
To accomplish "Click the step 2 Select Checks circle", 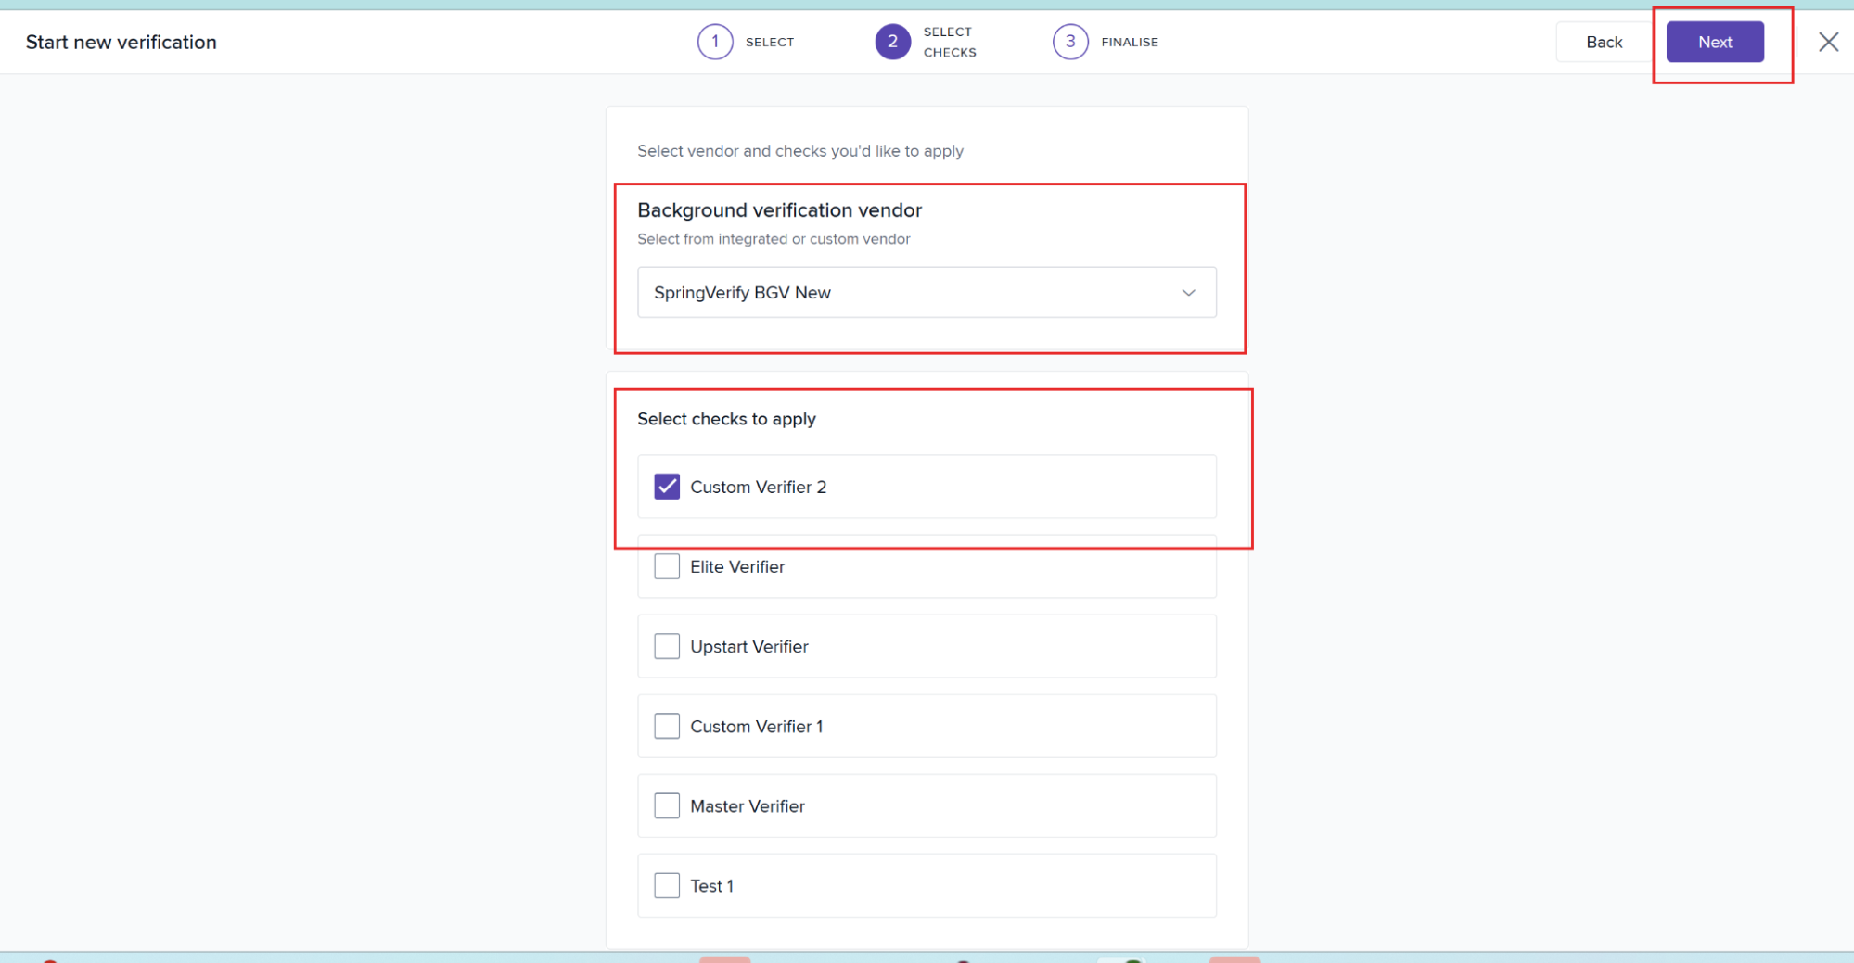I will pyautogui.click(x=892, y=42).
